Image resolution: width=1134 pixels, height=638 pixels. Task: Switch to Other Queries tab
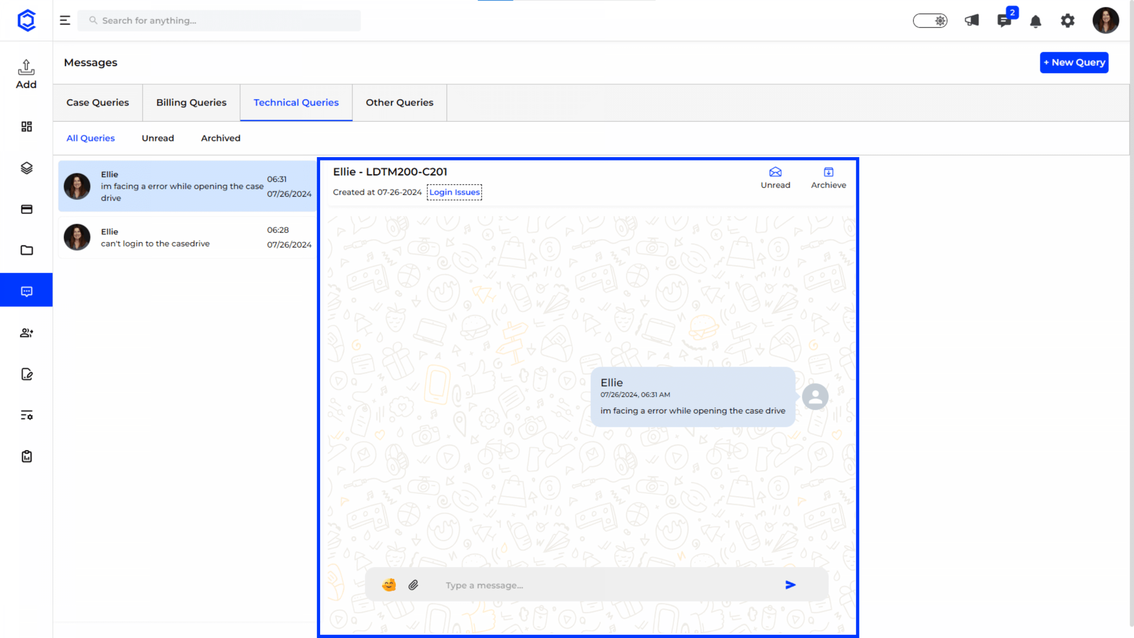coord(399,102)
